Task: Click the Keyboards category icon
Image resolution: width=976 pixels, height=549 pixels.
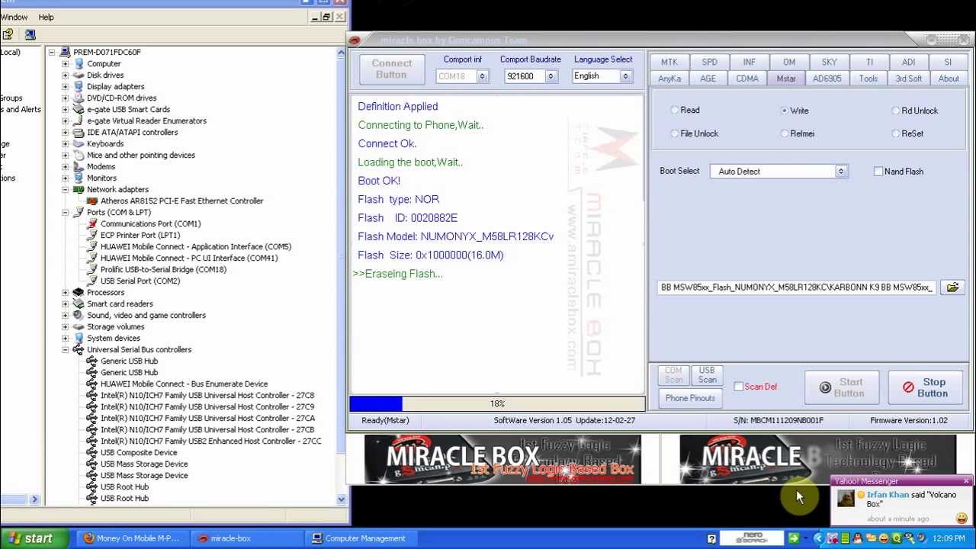Action: point(78,143)
